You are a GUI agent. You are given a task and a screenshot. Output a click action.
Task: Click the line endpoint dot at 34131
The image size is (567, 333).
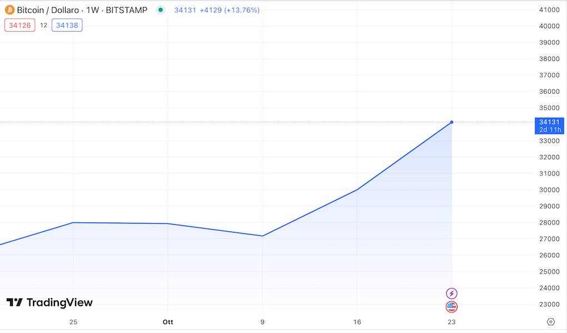[451, 123]
